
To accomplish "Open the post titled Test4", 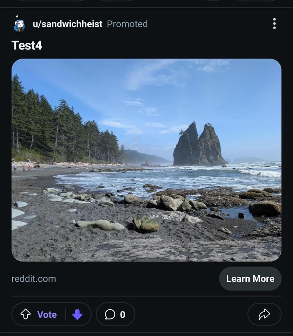I will (26, 46).
